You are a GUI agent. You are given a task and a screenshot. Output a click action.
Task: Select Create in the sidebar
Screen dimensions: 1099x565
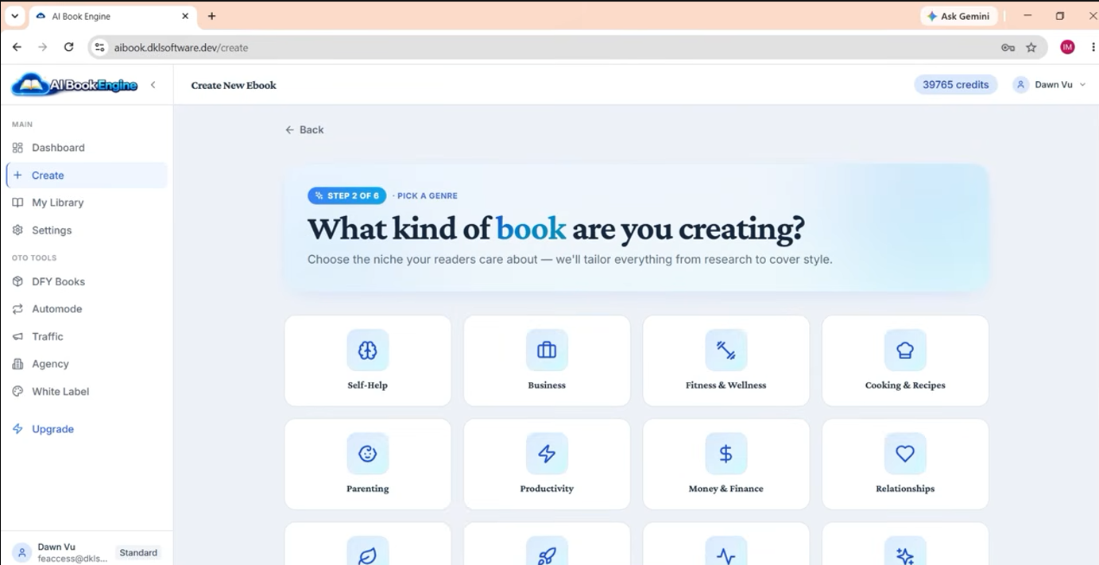pyautogui.click(x=87, y=176)
